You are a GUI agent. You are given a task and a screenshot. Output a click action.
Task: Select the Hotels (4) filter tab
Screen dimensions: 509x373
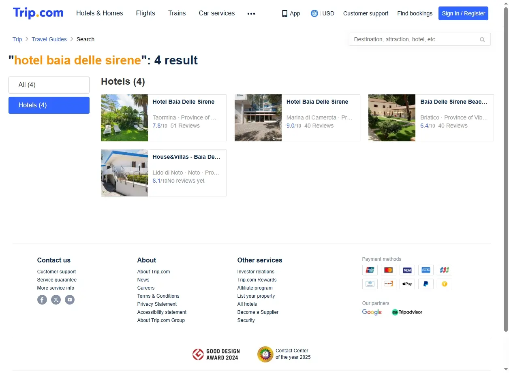click(49, 105)
